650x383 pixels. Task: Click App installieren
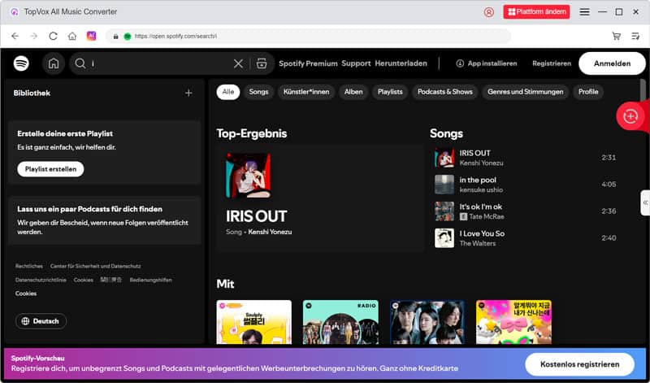click(487, 63)
